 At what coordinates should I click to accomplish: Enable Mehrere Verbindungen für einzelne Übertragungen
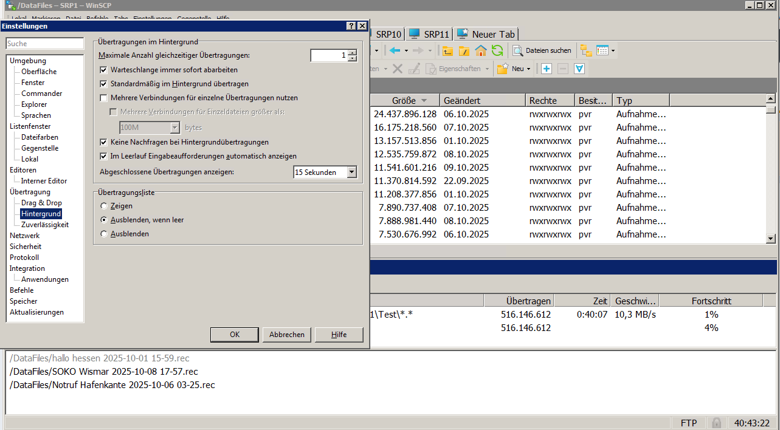[x=103, y=98]
